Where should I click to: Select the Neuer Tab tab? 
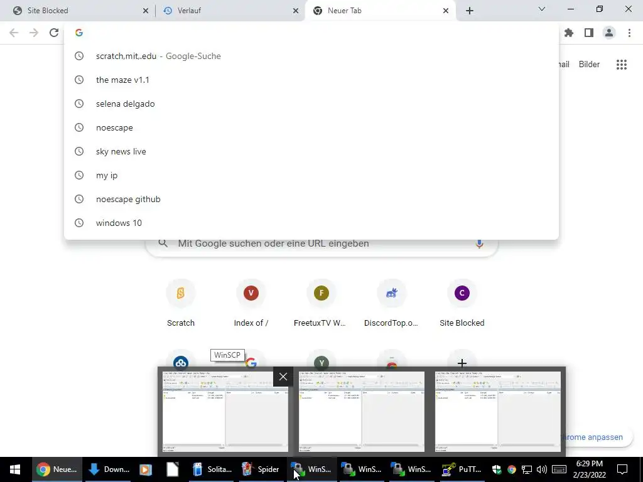(379, 11)
